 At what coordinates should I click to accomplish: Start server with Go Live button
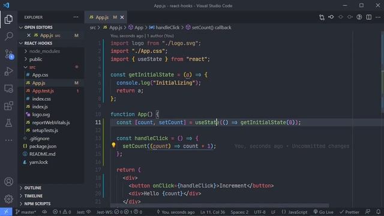[323, 212]
